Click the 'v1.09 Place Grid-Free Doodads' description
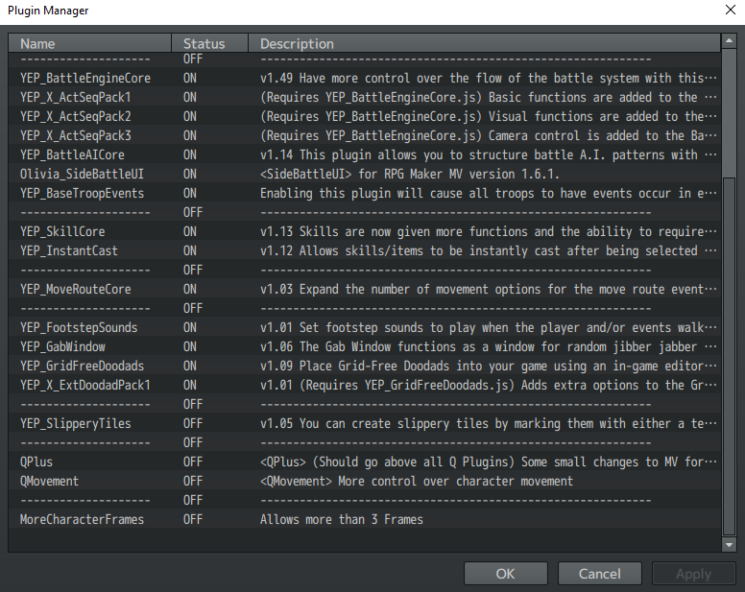The image size is (745, 592). 488,366
